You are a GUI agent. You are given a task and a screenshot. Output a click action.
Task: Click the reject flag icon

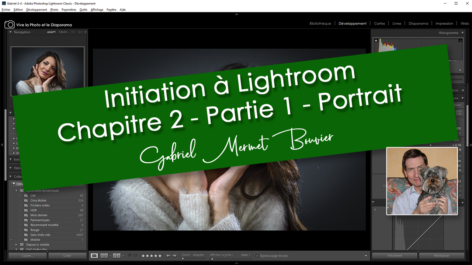tap(135, 255)
